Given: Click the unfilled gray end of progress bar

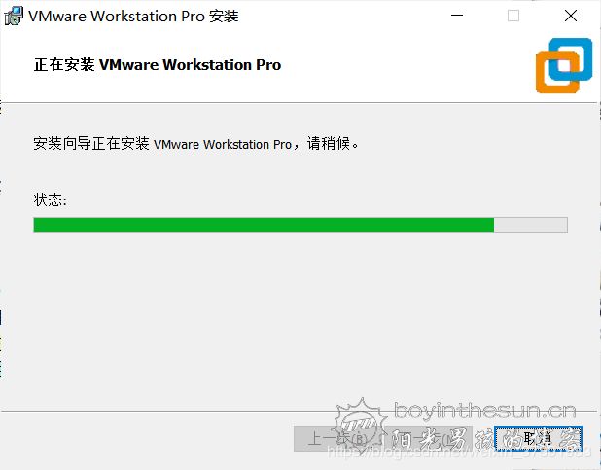Looking at the screenshot, I should tap(530, 225).
